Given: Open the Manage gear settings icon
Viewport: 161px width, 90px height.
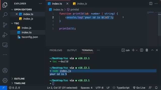Looking at the screenshot, I should pos(5,80).
